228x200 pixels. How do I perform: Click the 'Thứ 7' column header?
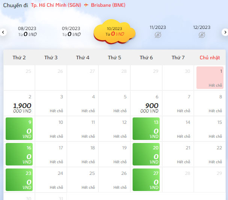click(x=178, y=58)
